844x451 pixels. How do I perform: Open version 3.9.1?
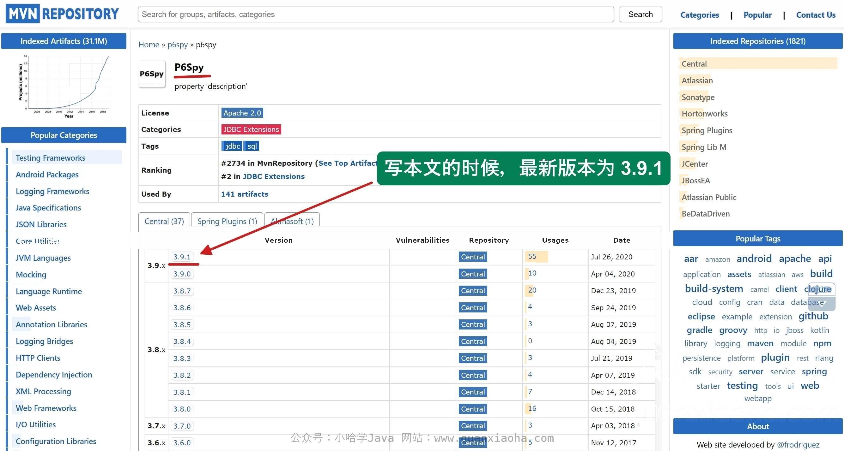click(182, 257)
